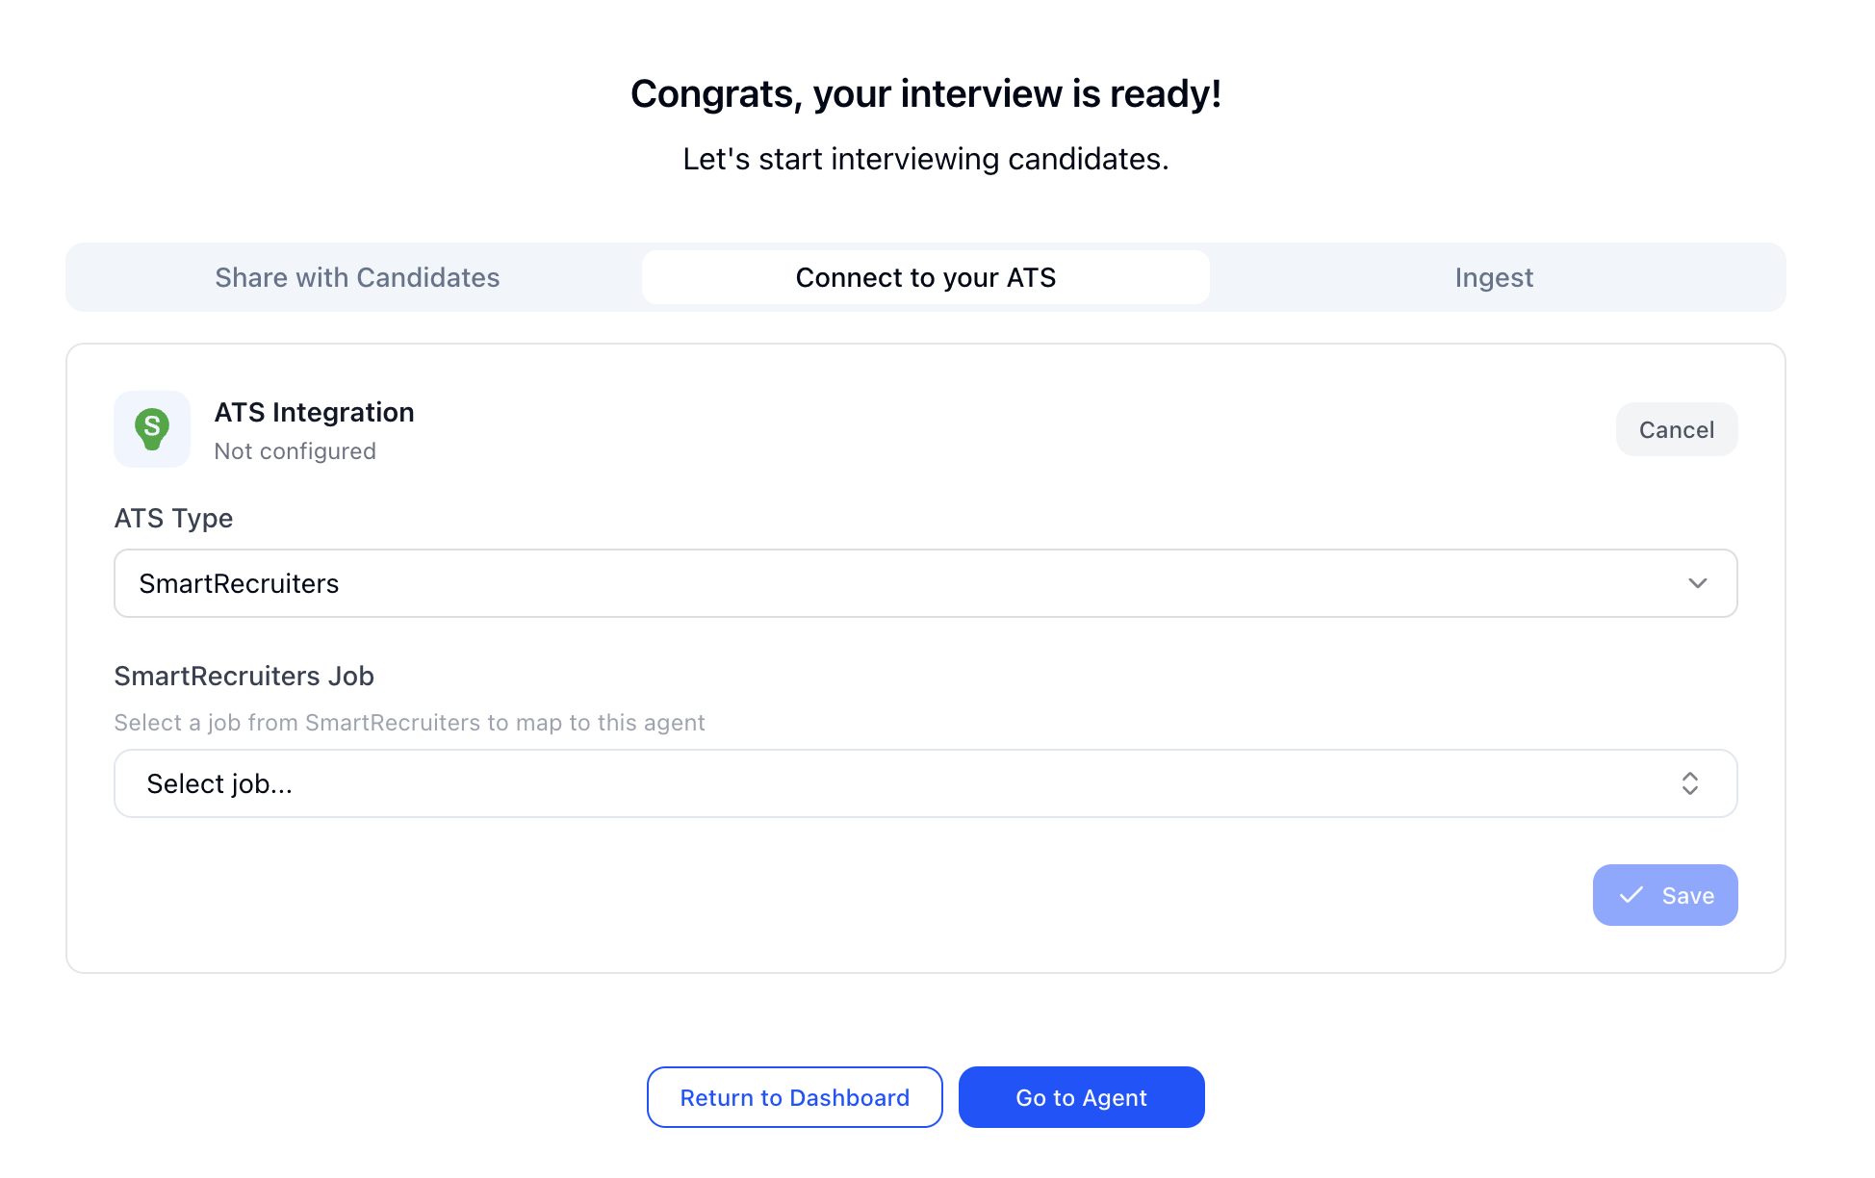Click the Congrats interview ready heading
The height and width of the screenshot is (1178, 1875).
926,93
